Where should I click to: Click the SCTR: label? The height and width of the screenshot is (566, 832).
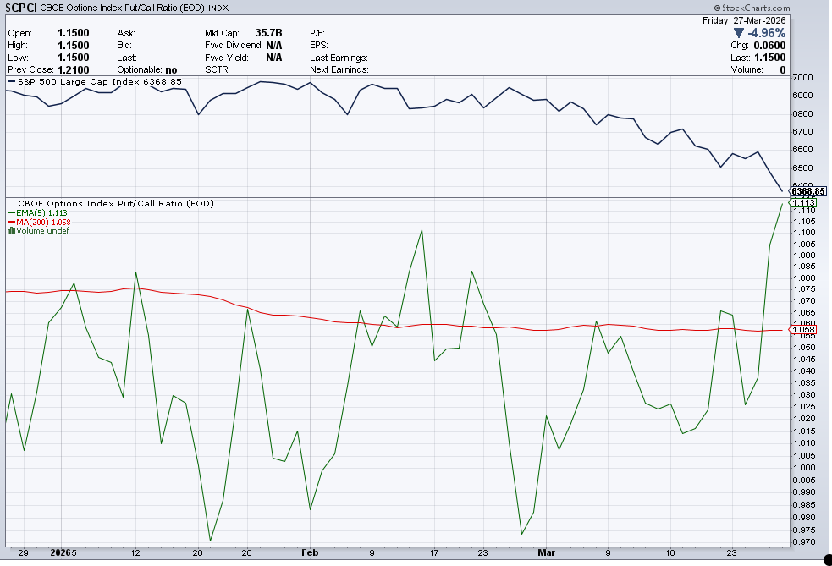[x=218, y=69]
